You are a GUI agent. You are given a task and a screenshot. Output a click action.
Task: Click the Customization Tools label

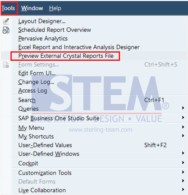click(45, 173)
